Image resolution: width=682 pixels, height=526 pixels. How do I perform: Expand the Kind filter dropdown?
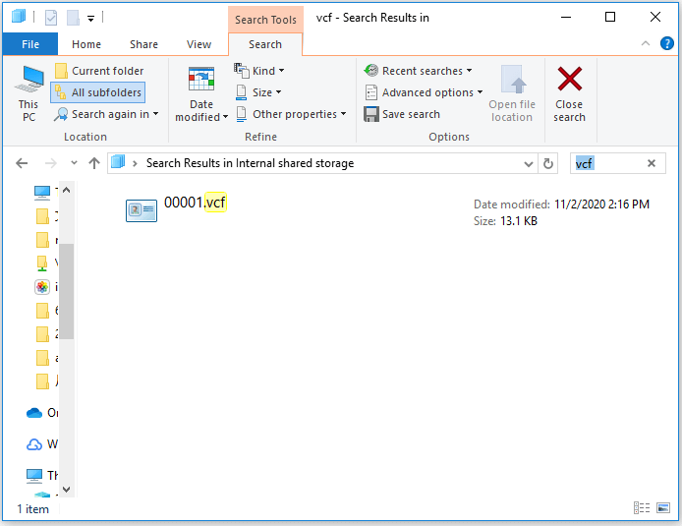click(260, 71)
